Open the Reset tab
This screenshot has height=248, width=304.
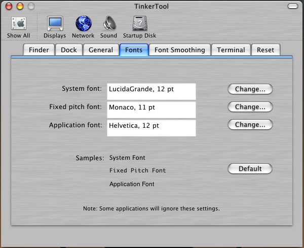tap(265, 50)
